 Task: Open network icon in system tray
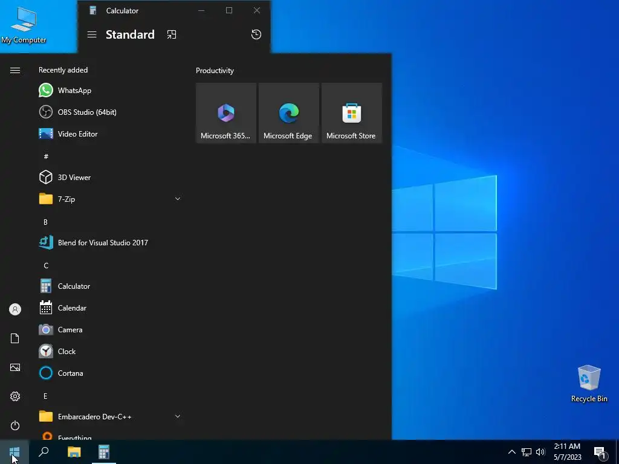[527, 452]
